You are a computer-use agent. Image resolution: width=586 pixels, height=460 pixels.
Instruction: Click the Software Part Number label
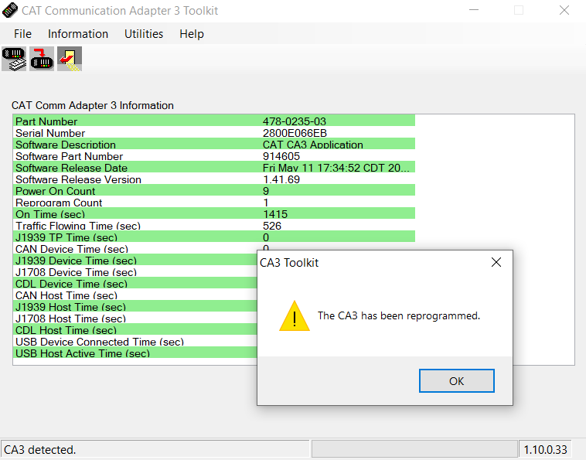tap(69, 156)
